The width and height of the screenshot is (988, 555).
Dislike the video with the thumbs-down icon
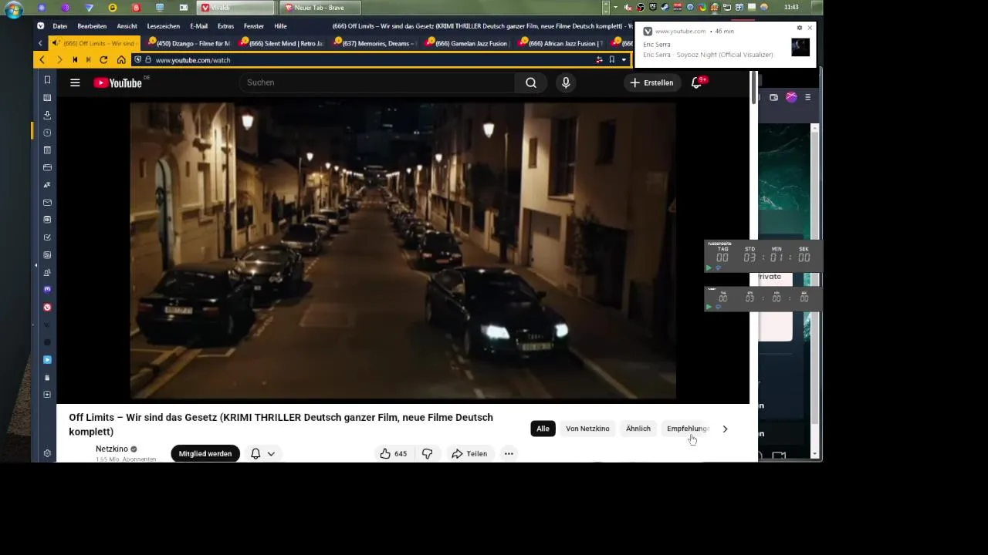point(427,453)
